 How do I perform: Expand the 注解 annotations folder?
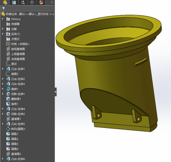(3, 29)
